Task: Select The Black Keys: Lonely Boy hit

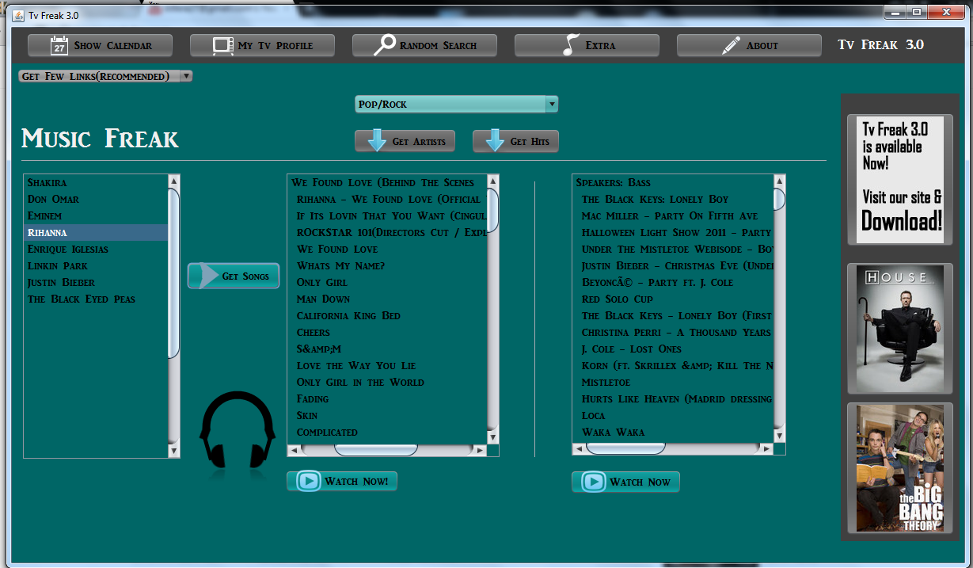Action: click(x=673, y=199)
